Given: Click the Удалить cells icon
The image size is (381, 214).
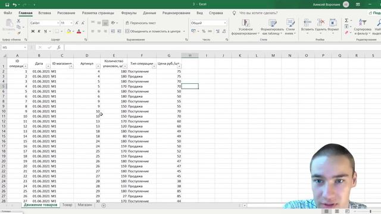Looking at the screenshot, I should click(x=320, y=23).
